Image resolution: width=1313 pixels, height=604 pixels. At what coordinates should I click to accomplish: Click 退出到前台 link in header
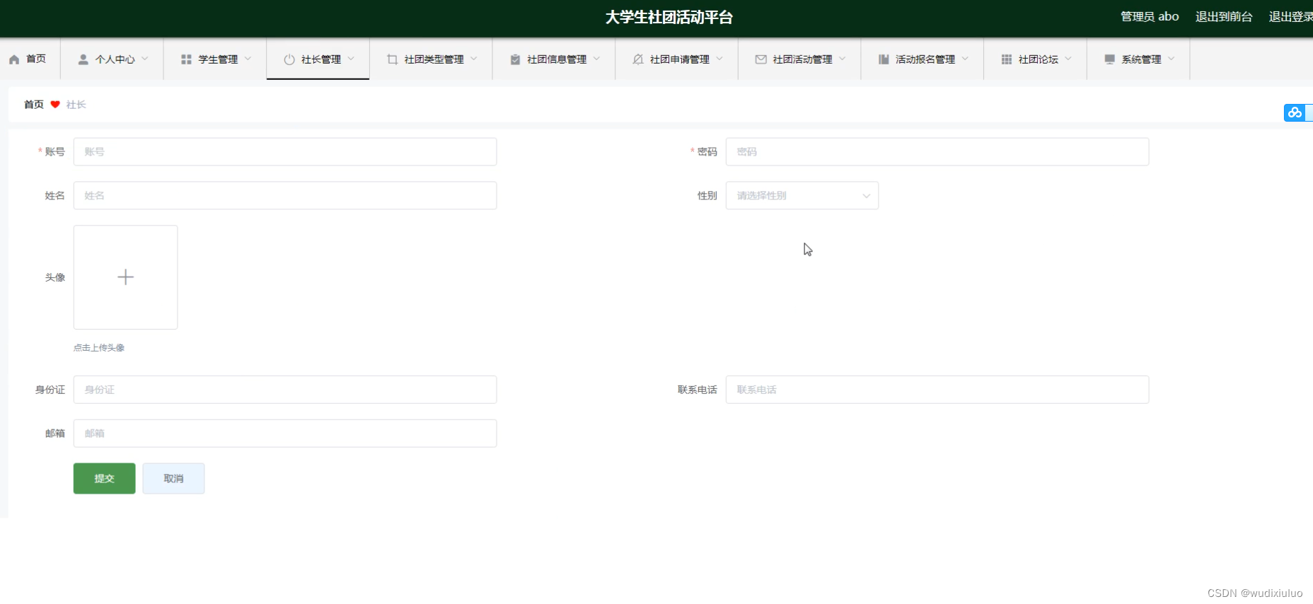[1224, 17]
